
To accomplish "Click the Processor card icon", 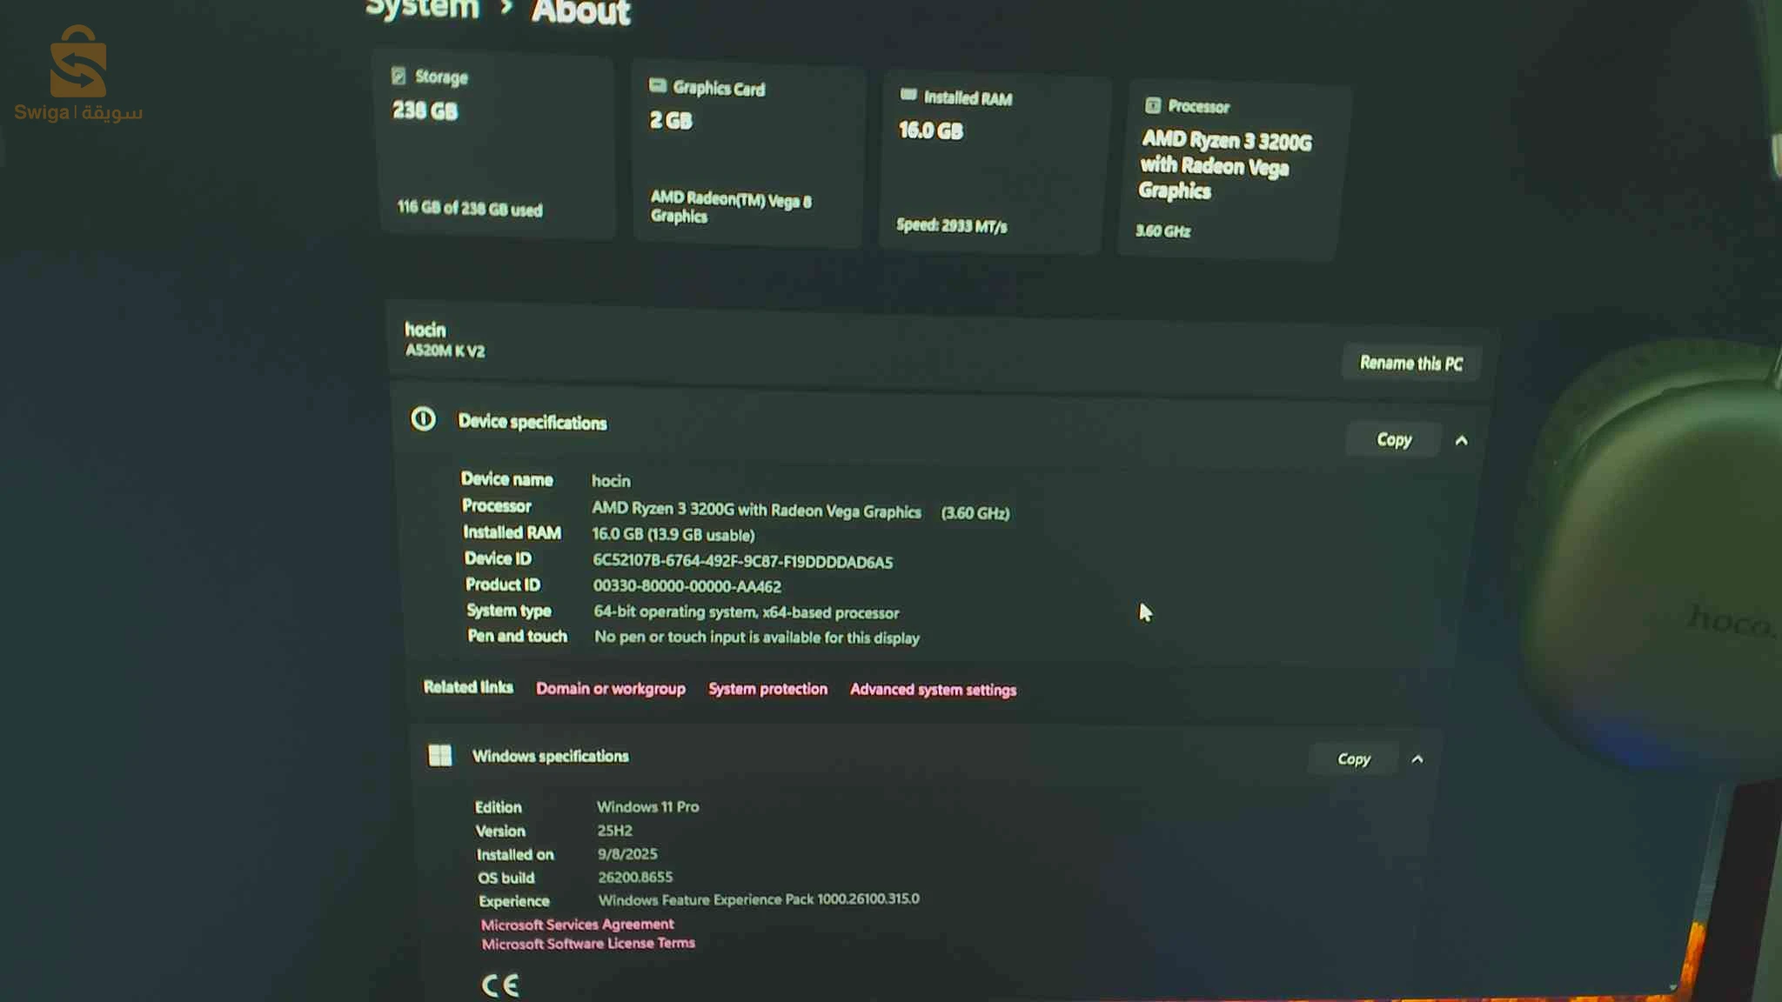I will pos(1153,105).
